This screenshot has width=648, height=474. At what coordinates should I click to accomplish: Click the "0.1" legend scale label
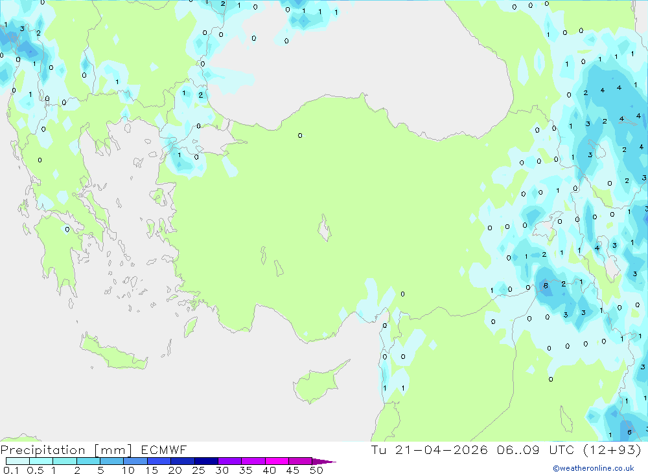11,470
